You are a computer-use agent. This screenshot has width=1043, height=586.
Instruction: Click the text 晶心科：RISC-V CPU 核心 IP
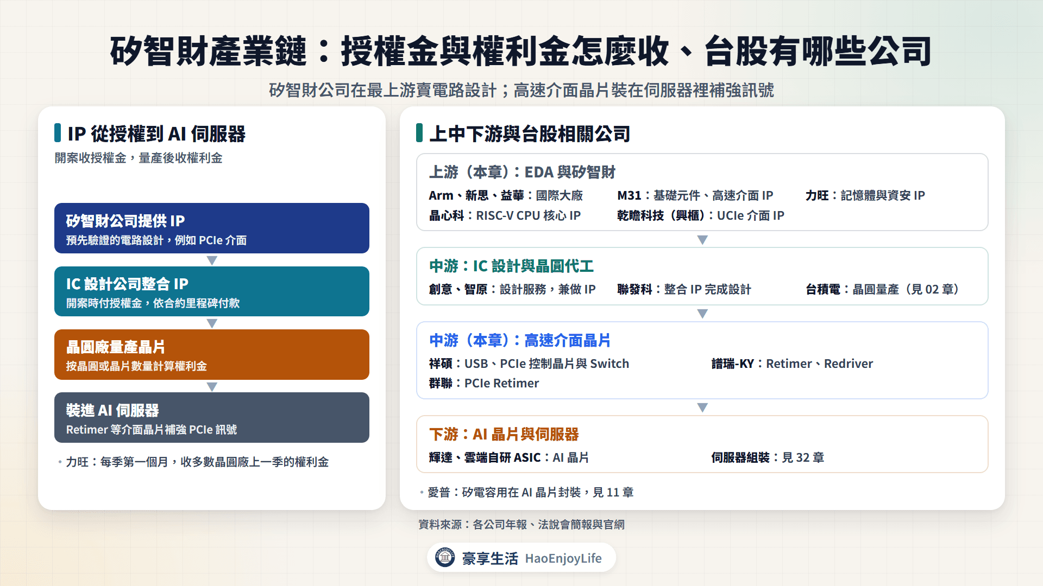[x=505, y=215]
